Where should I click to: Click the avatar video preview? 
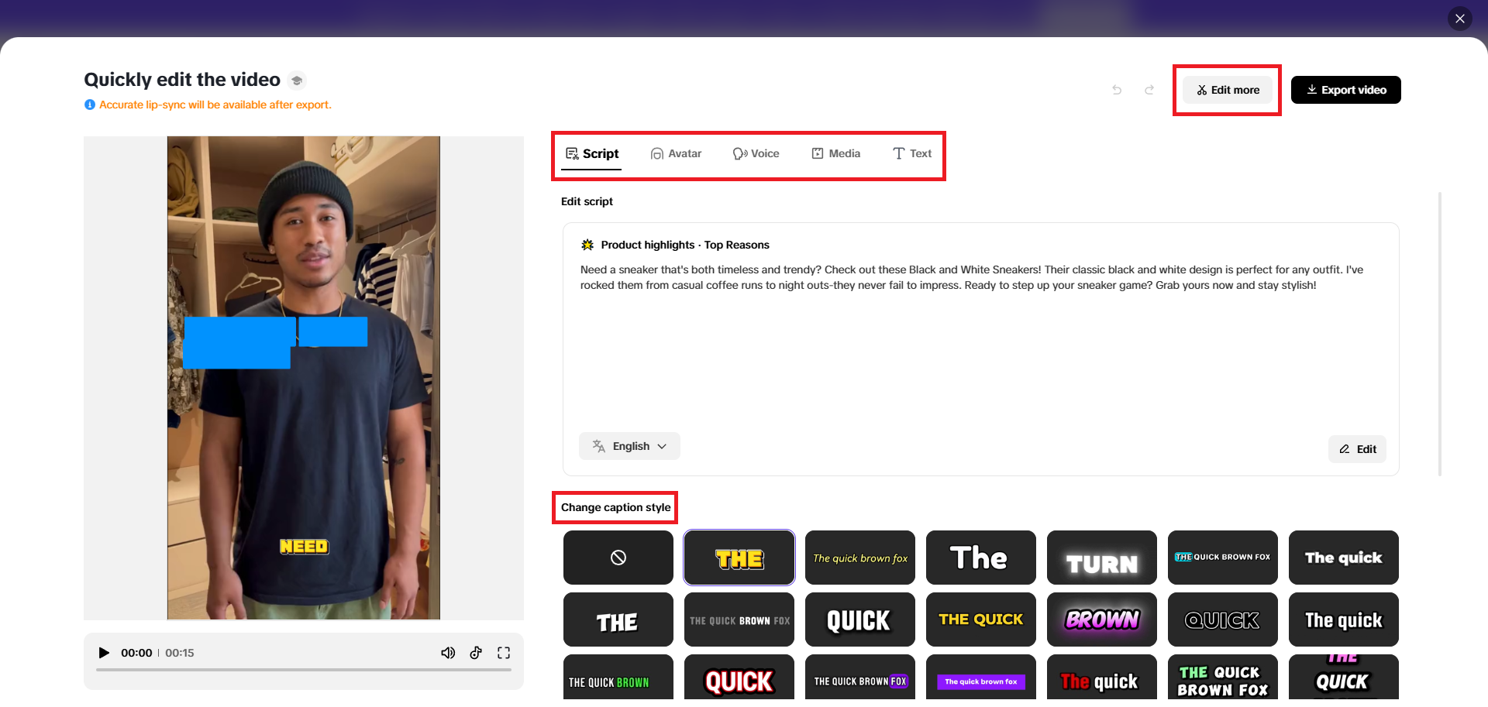tap(304, 378)
